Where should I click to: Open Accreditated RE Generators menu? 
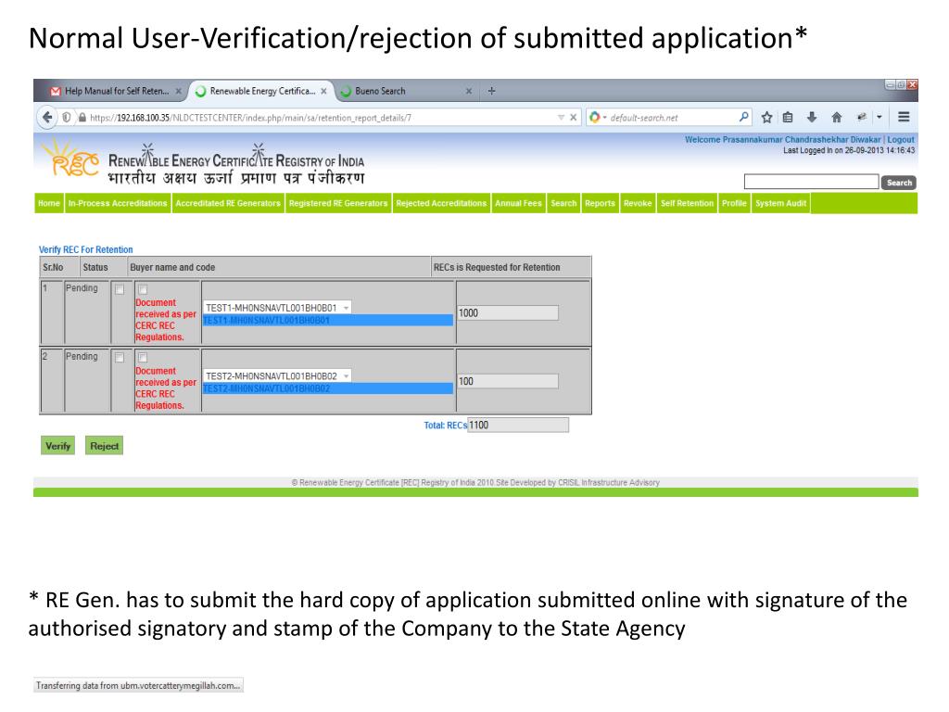tap(228, 203)
